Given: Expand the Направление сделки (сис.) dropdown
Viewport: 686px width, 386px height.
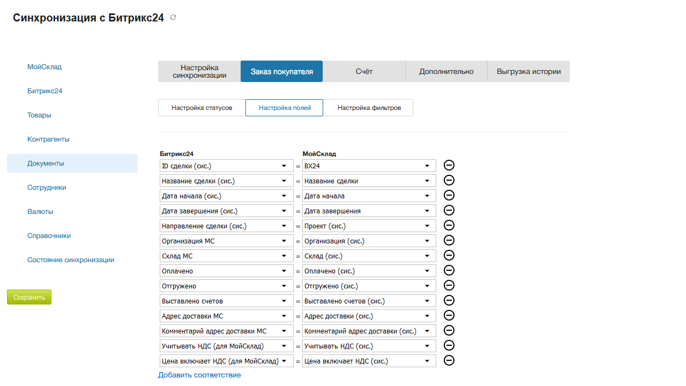Looking at the screenshot, I should [x=226, y=226].
